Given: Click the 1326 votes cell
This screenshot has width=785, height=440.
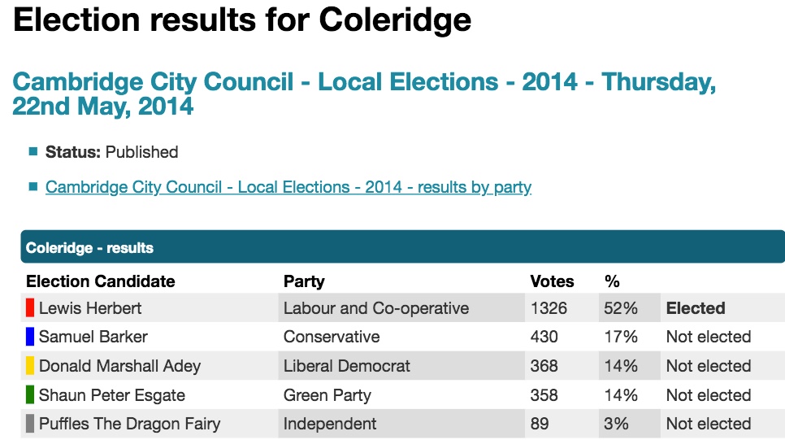Looking at the screenshot, I should [x=549, y=308].
